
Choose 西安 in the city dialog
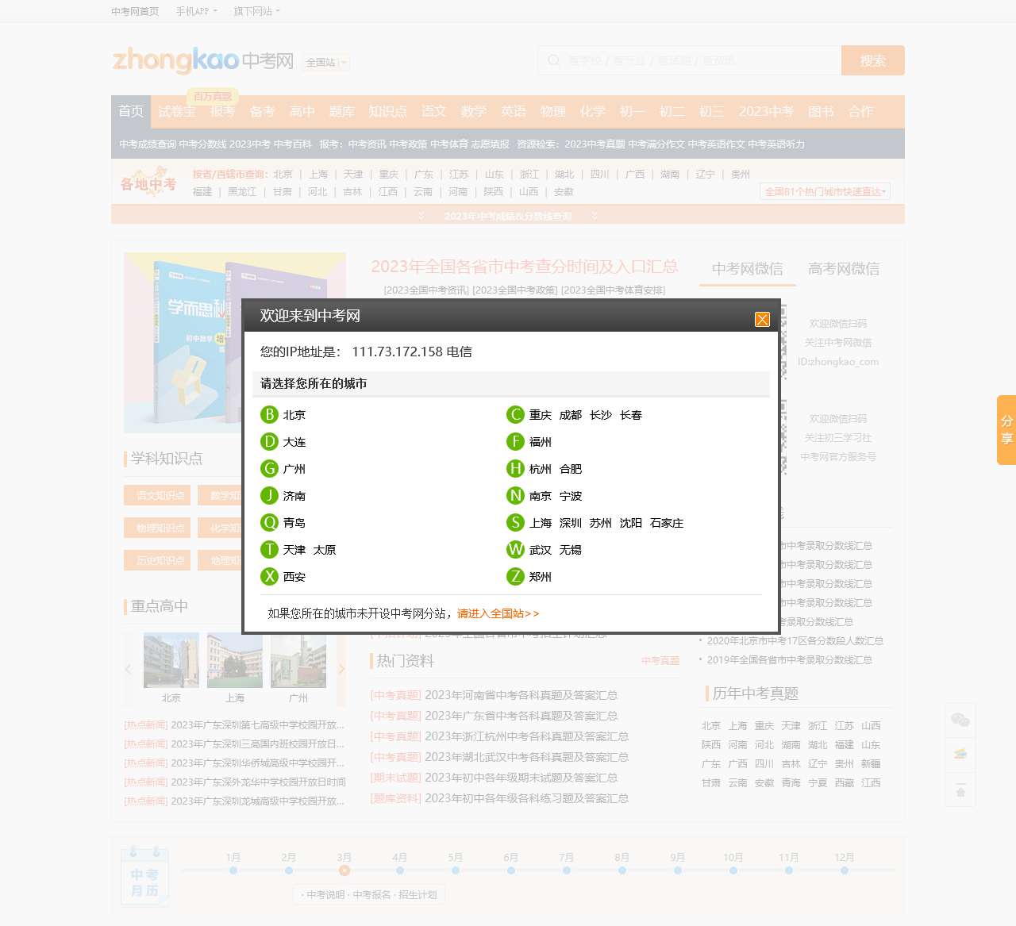click(294, 577)
